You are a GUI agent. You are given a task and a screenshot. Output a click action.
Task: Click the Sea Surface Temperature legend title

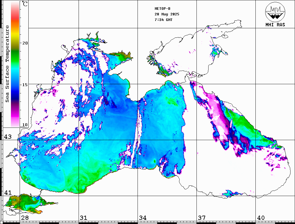coord(7,64)
